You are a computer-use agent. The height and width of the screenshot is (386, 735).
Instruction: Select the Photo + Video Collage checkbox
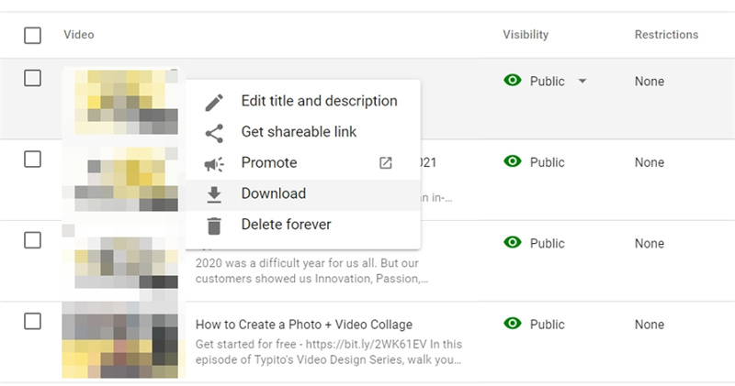[x=33, y=321]
